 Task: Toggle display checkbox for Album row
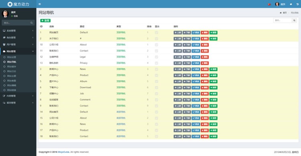point(157,82)
